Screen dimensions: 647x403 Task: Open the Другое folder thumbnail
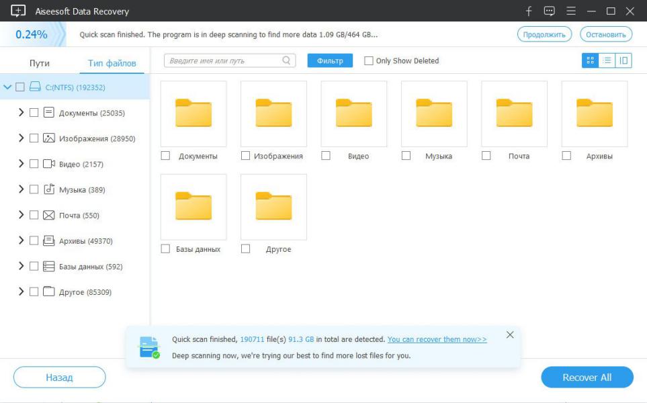273,207
